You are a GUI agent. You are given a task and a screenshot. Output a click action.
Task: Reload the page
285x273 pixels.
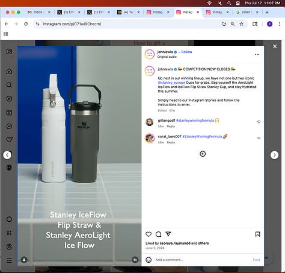[26, 24]
